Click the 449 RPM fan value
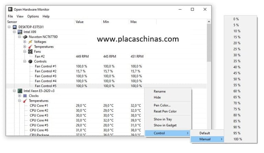 pos(82,56)
